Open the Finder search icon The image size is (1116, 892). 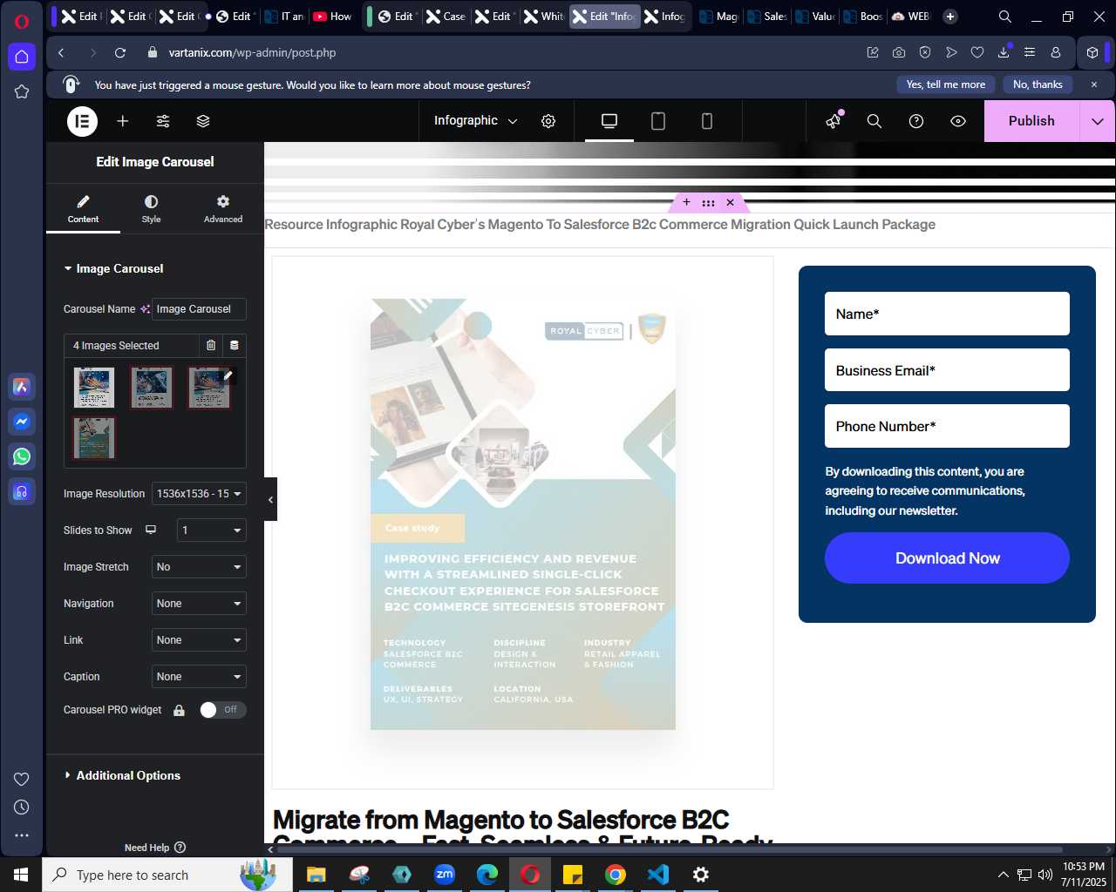(x=874, y=121)
